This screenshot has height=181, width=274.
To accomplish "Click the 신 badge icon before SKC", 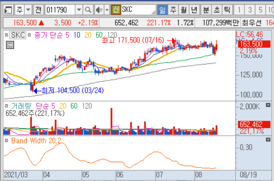I will tap(116, 10).
